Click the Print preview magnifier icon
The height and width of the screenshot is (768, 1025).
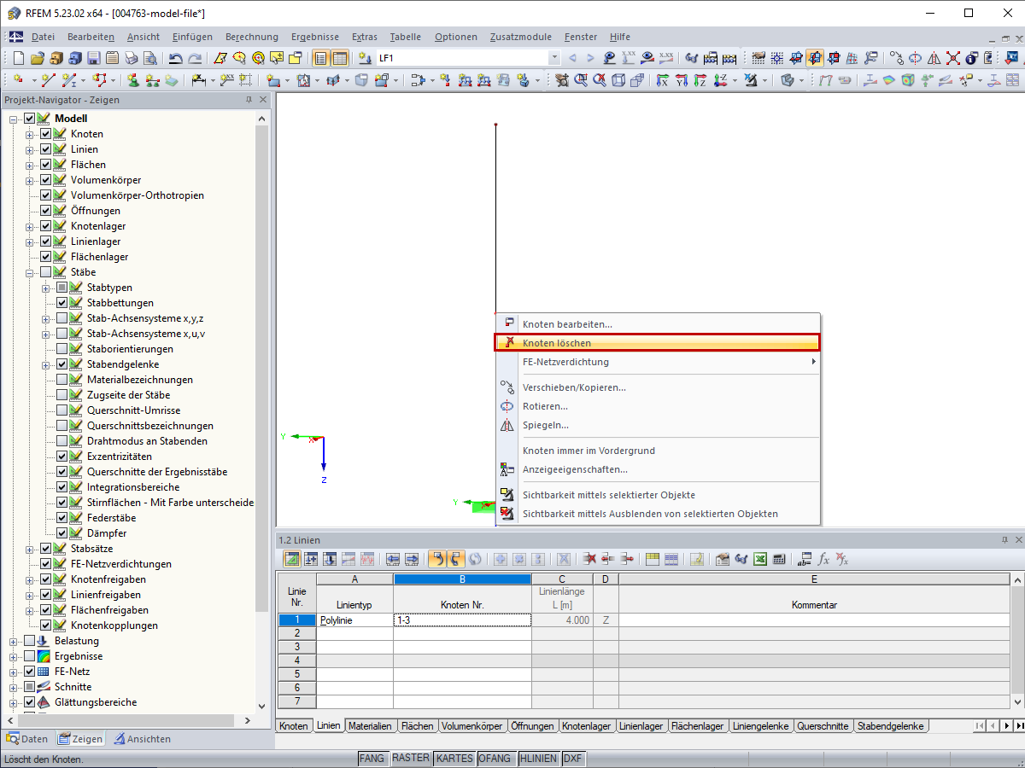[x=150, y=58]
